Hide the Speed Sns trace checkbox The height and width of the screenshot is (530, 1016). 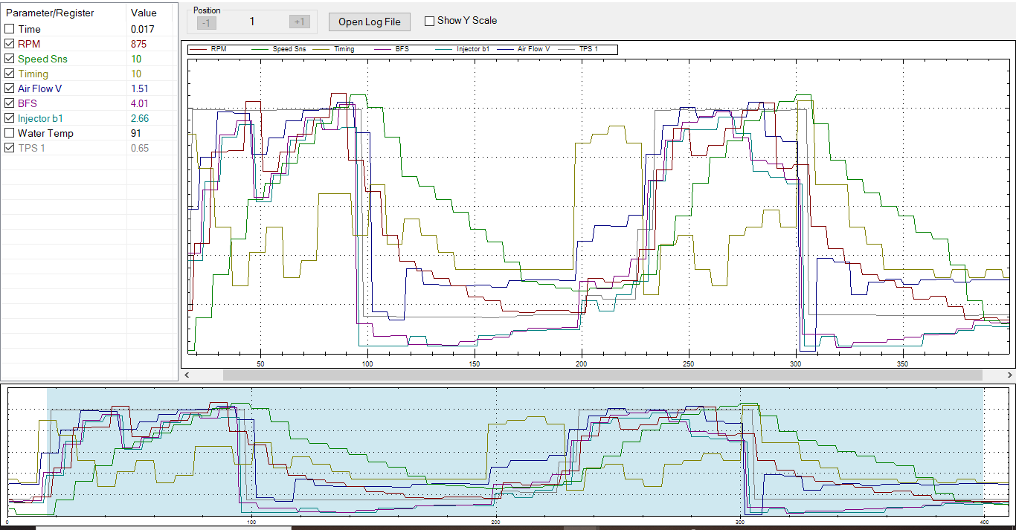[10, 59]
